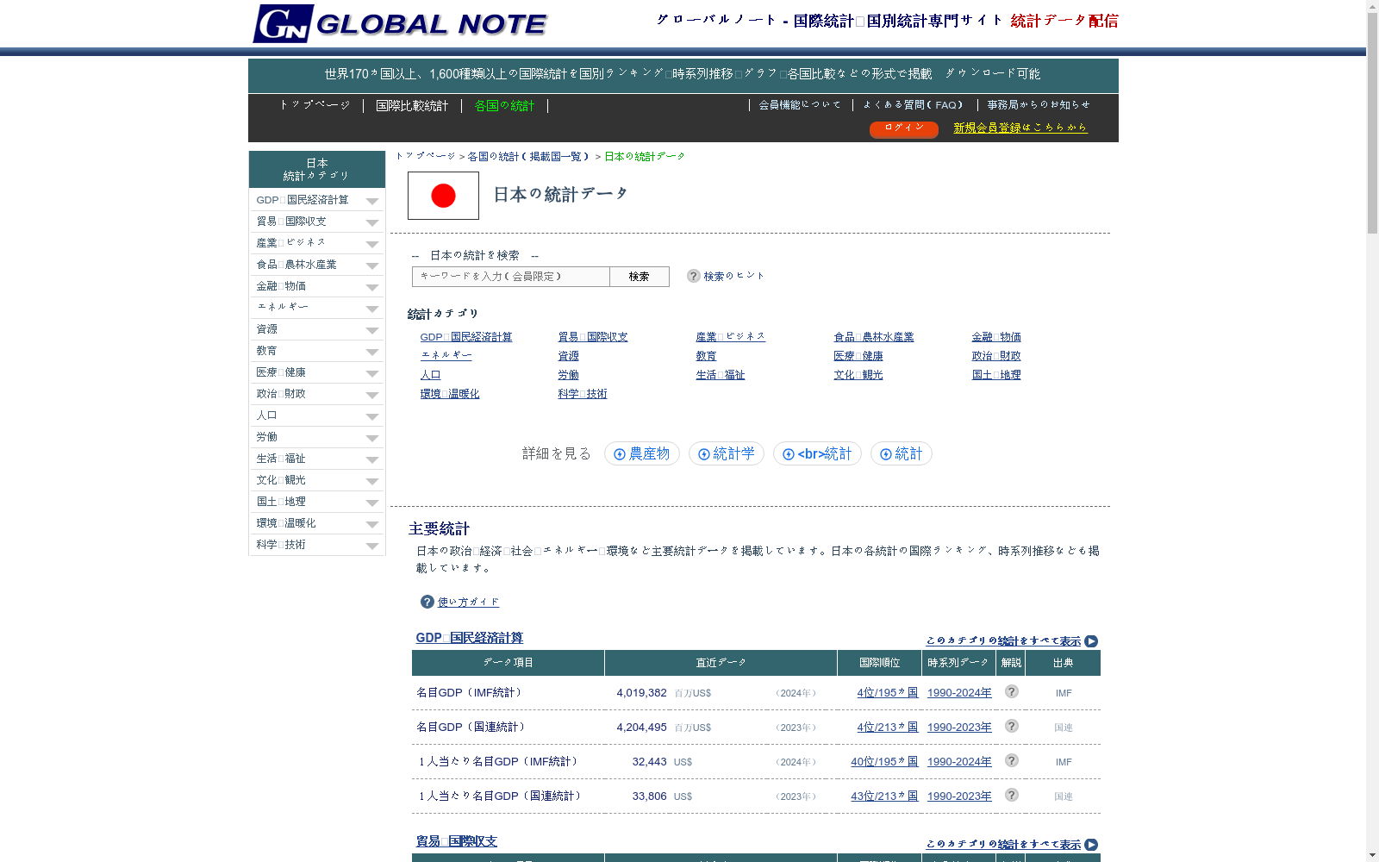Click the 統計学 detail button
Screen dimensions: 1379x862
[727, 453]
